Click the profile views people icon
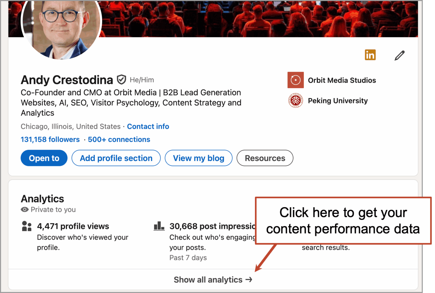 click(27, 226)
